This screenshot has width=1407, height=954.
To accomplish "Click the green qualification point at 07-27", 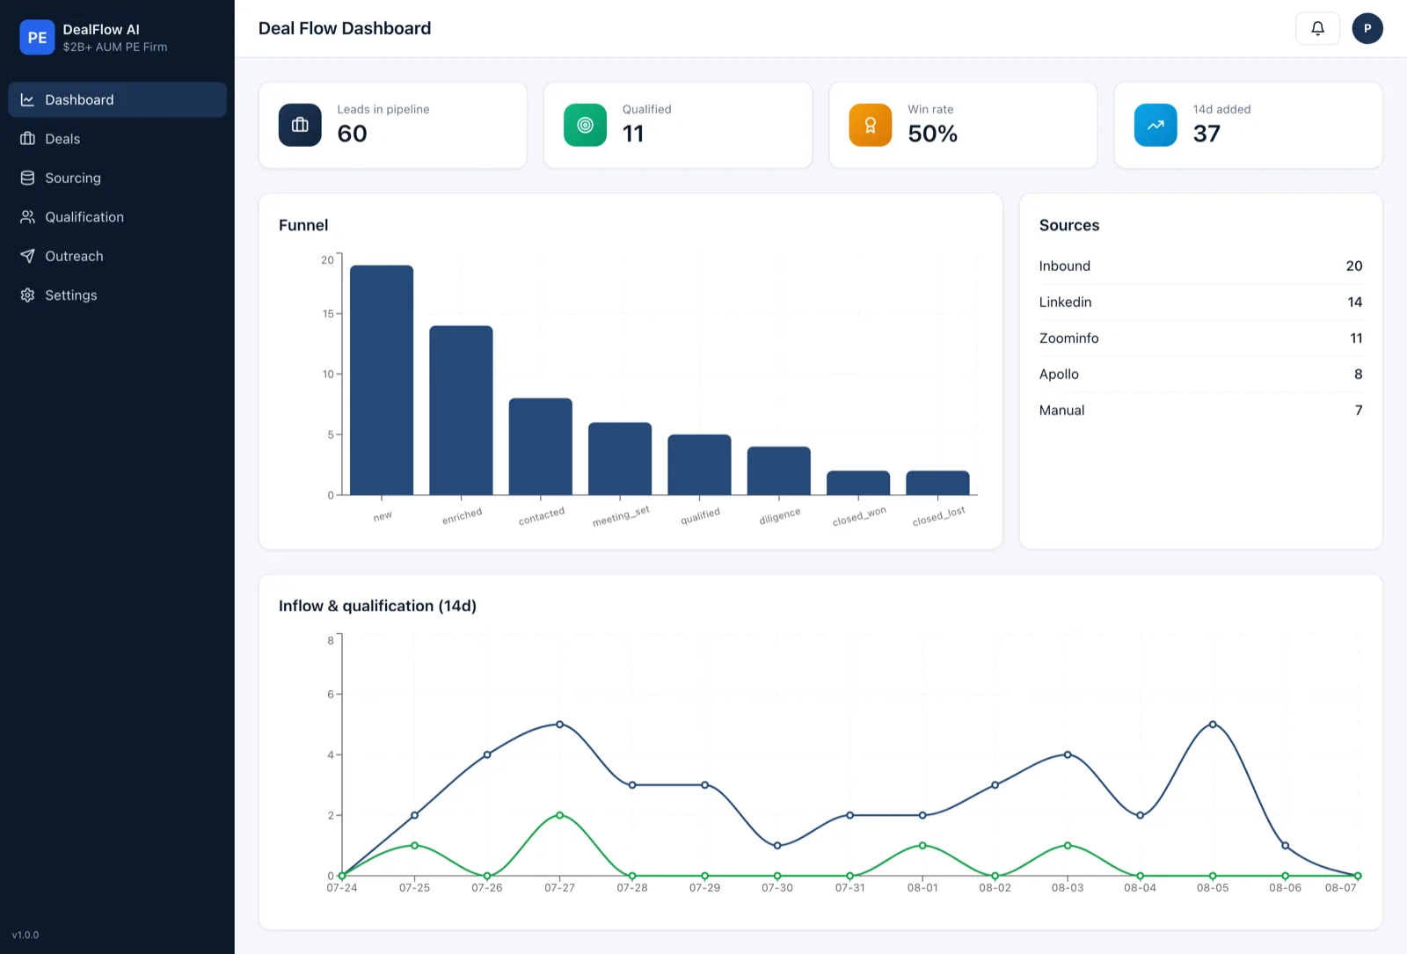I will click(559, 815).
